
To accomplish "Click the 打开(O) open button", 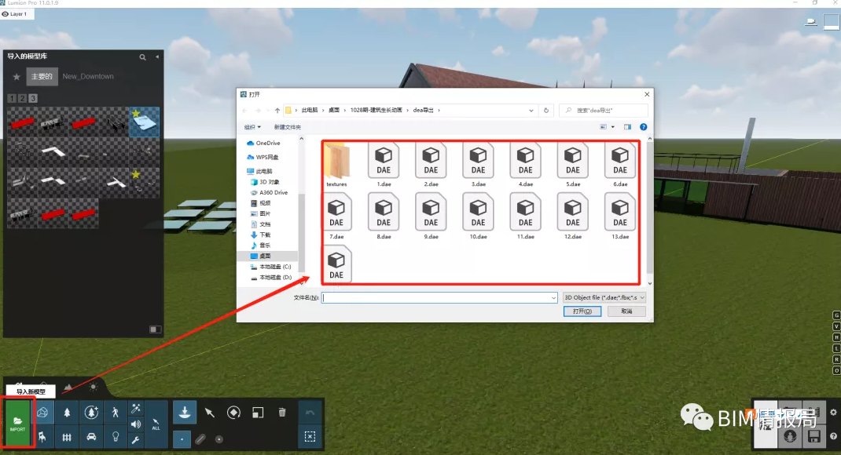I will pyautogui.click(x=582, y=311).
